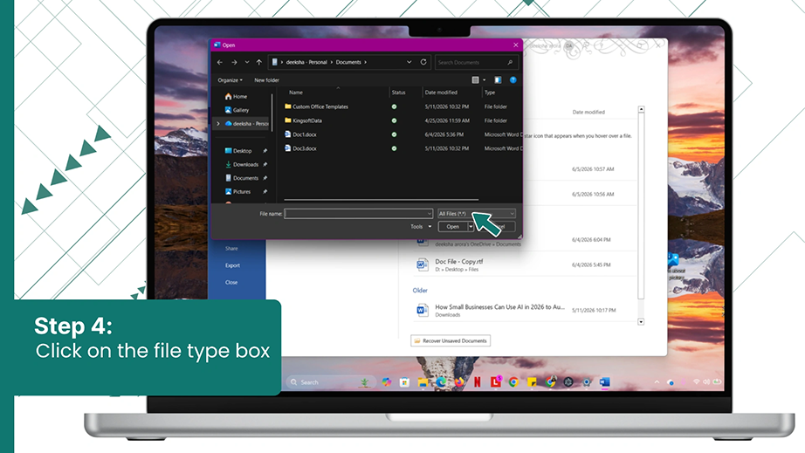The height and width of the screenshot is (453, 805).
Task: Click Export in Word backstage menu
Action: tap(232, 265)
